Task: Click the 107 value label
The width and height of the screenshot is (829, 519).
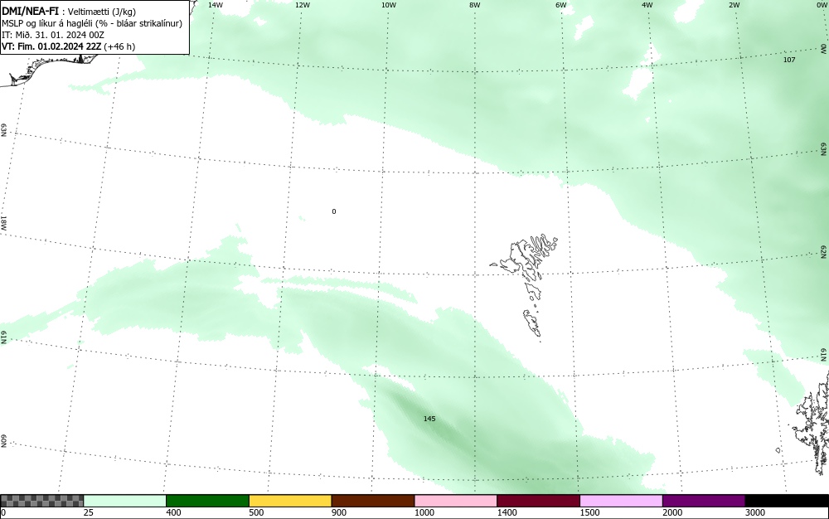Action: [789, 60]
